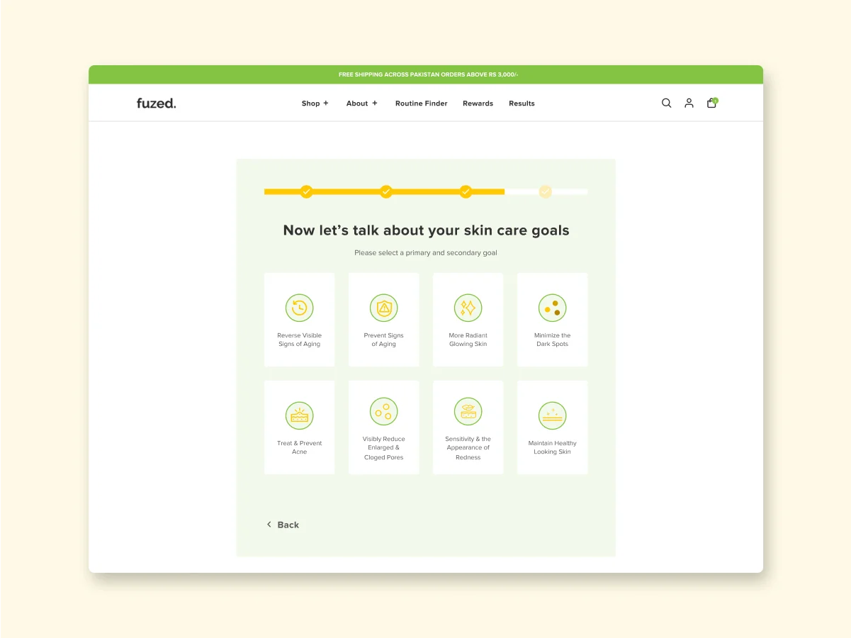
Task: Click the fuzed. logo
Action: coord(156,103)
